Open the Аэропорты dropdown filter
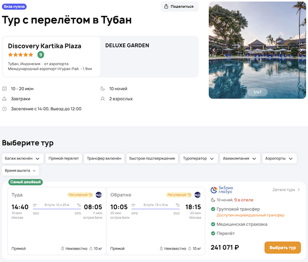Image resolution: width=308 pixels, height=262 pixels. (x=279, y=158)
